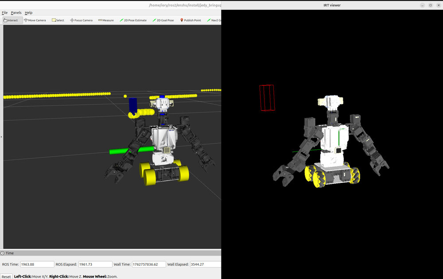
Task: Activate the Measure tool
Action: 105,20
